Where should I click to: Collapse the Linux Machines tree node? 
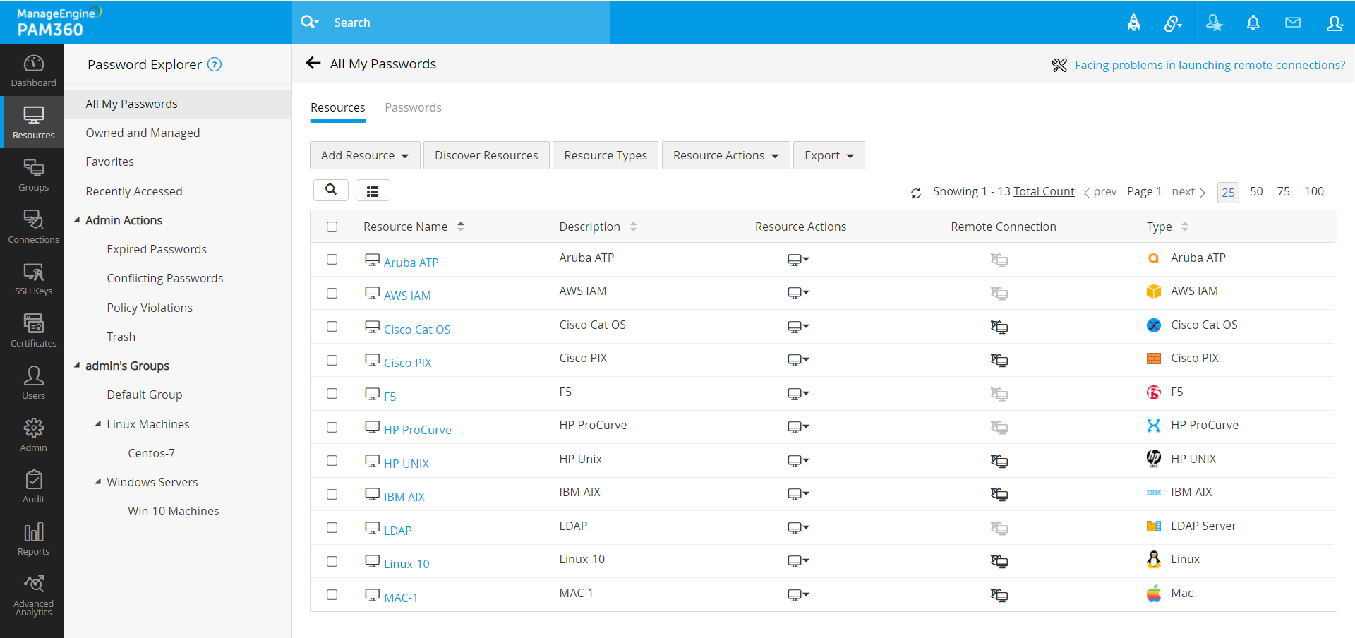tap(98, 424)
